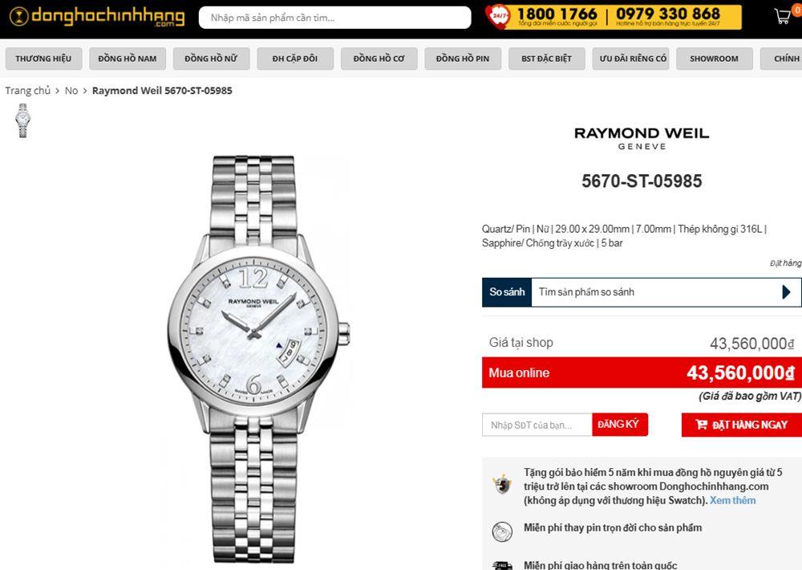The width and height of the screenshot is (802, 570).
Task: Open the BST ĐẶC BIỆT menu
Action: coord(546,59)
